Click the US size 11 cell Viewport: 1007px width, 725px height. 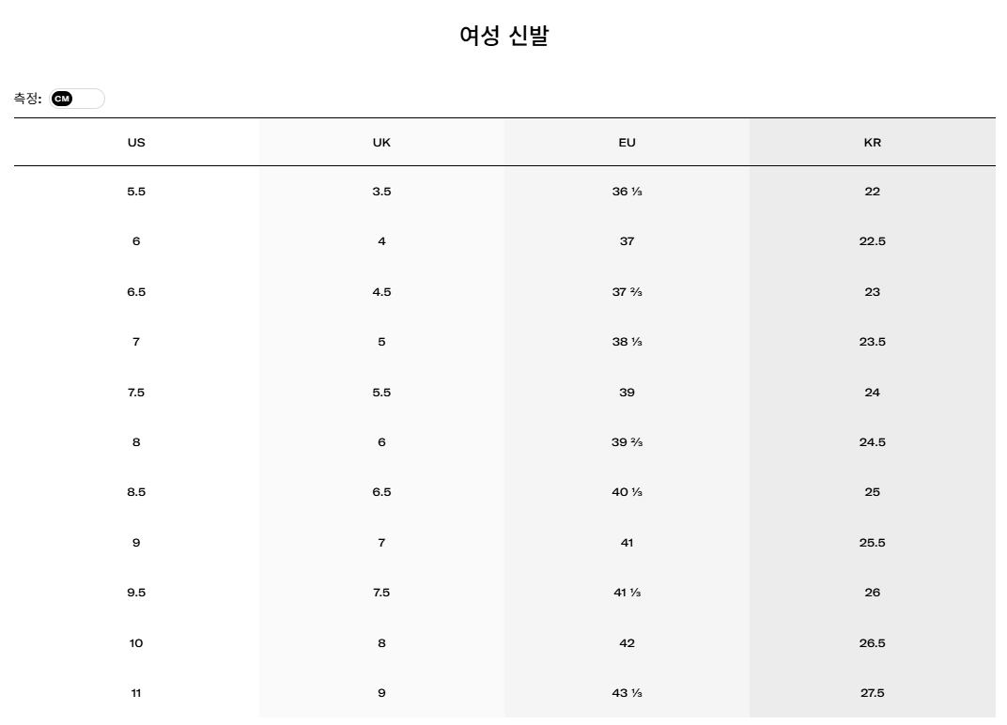click(136, 693)
